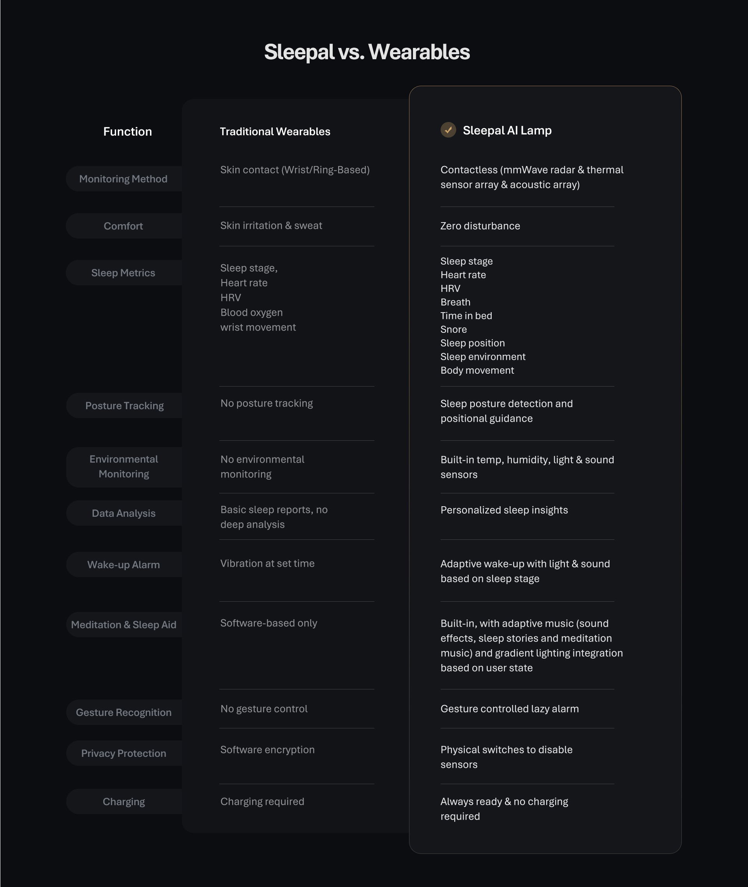This screenshot has width=748, height=887.
Task: Click the Sleep Metrics pill
Action: pos(123,273)
